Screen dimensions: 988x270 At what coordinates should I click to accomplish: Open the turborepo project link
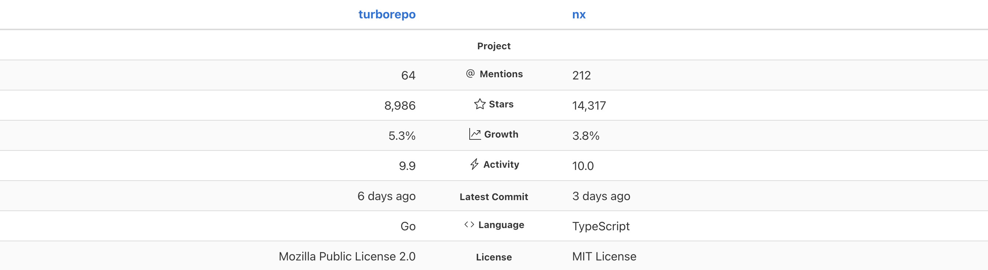point(387,15)
